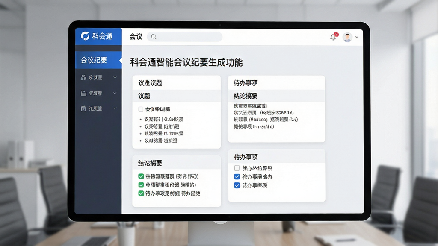Uncheck the first blue checkbox in 待办事项
This screenshot has height=246, width=438.
tap(237, 176)
